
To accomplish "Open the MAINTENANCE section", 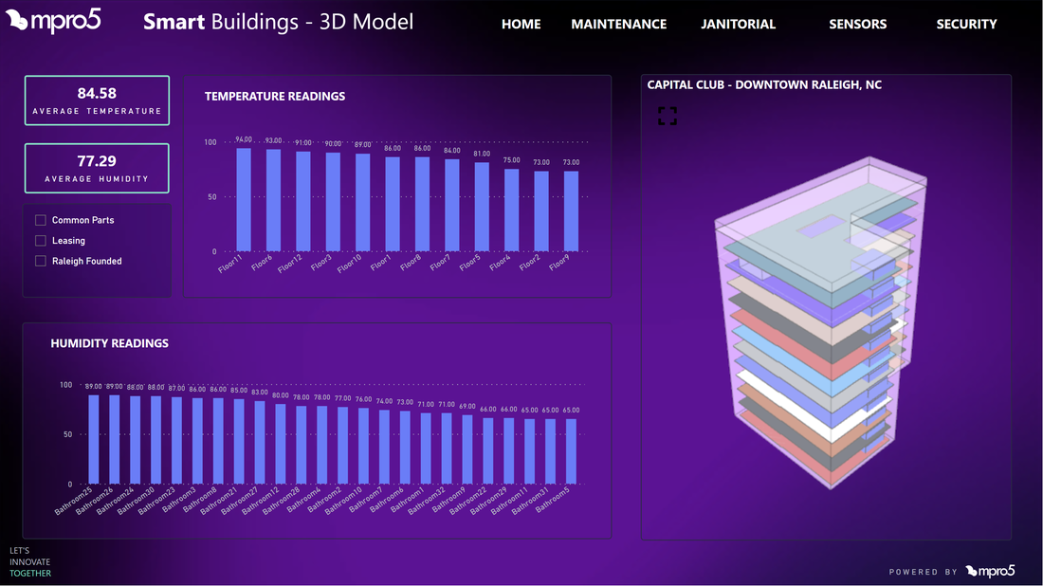I will 618,24.
